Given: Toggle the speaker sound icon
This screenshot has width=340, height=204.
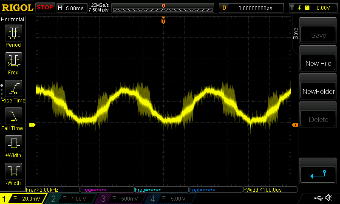Looking at the screenshot, I should tap(329, 198).
